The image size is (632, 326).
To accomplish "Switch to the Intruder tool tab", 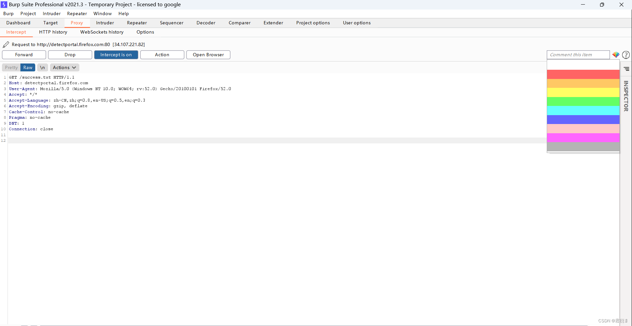I will (105, 23).
